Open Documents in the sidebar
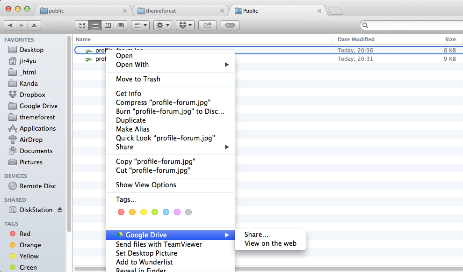463x272 pixels. [36, 151]
